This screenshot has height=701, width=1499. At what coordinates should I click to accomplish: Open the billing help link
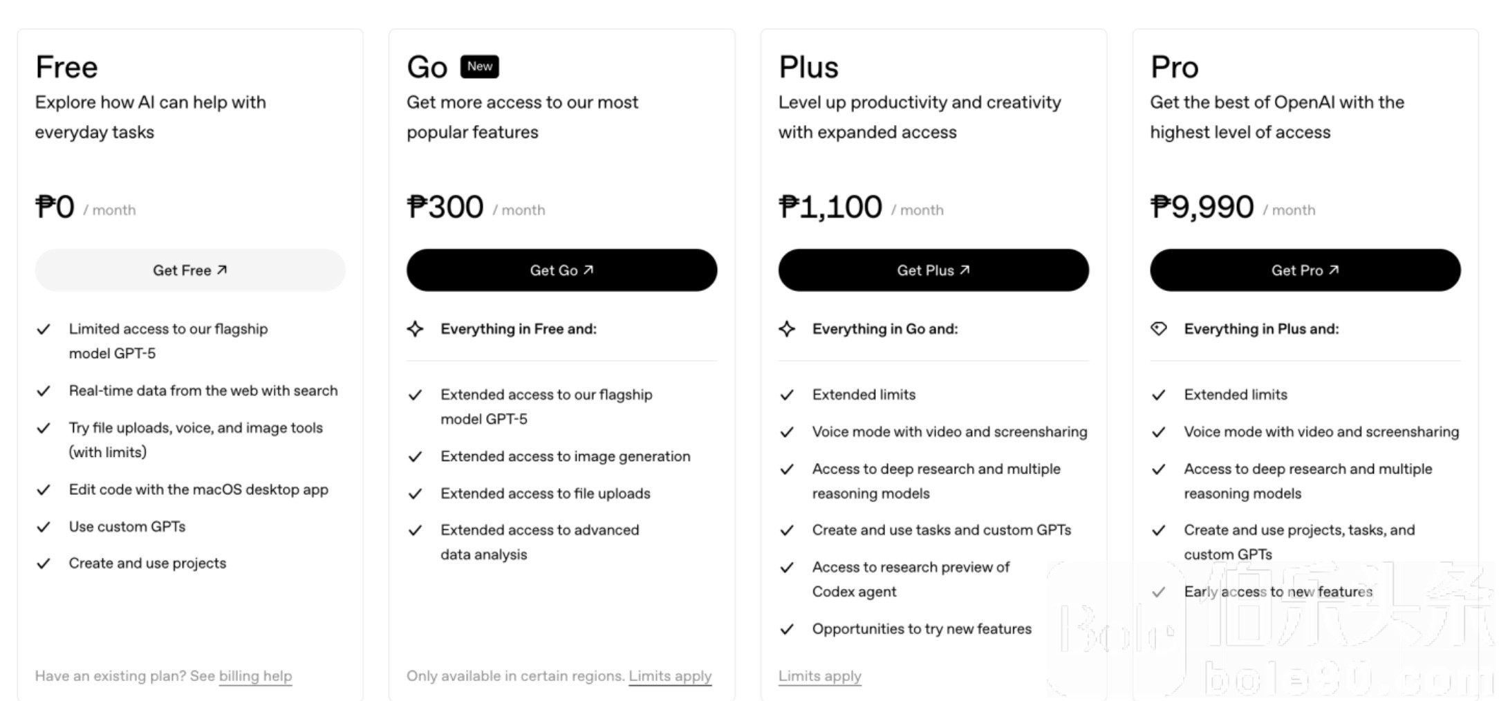(255, 676)
